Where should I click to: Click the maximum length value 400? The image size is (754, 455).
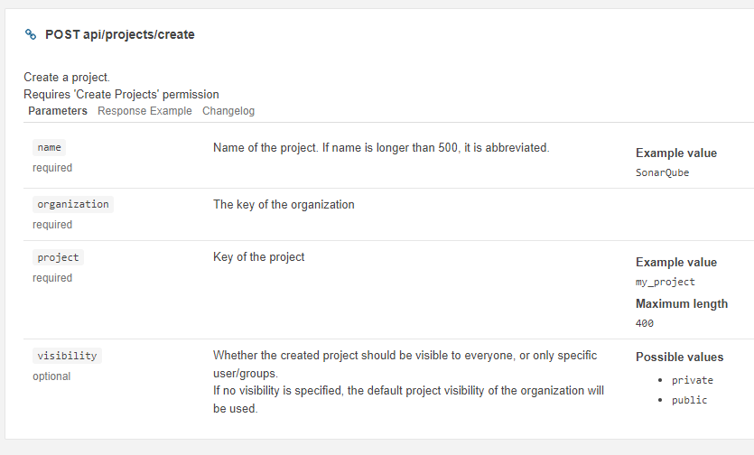coord(645,323)
